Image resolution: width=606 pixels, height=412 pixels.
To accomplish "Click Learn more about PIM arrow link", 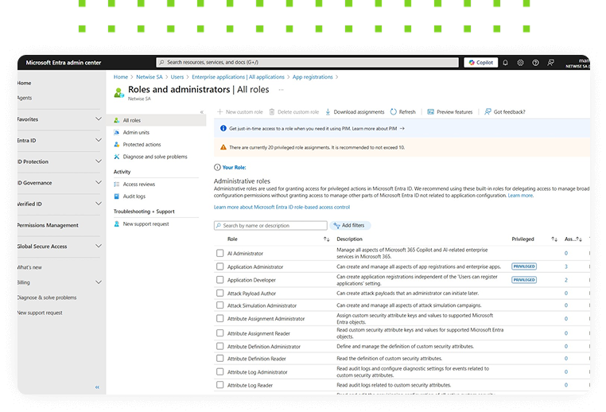I will 378,129.
